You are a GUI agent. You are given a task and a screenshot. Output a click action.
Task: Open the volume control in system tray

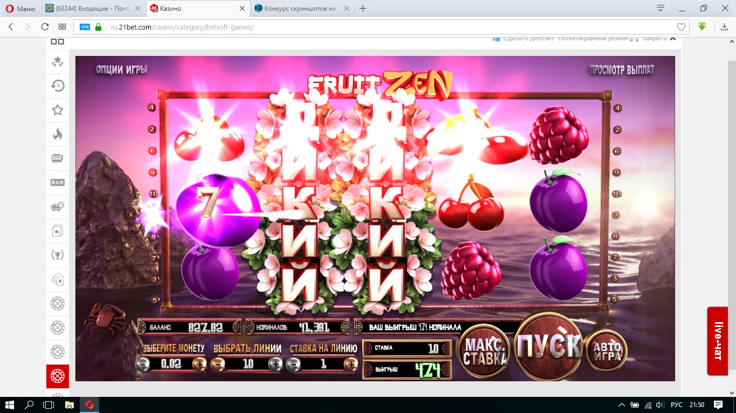point(660,404)
